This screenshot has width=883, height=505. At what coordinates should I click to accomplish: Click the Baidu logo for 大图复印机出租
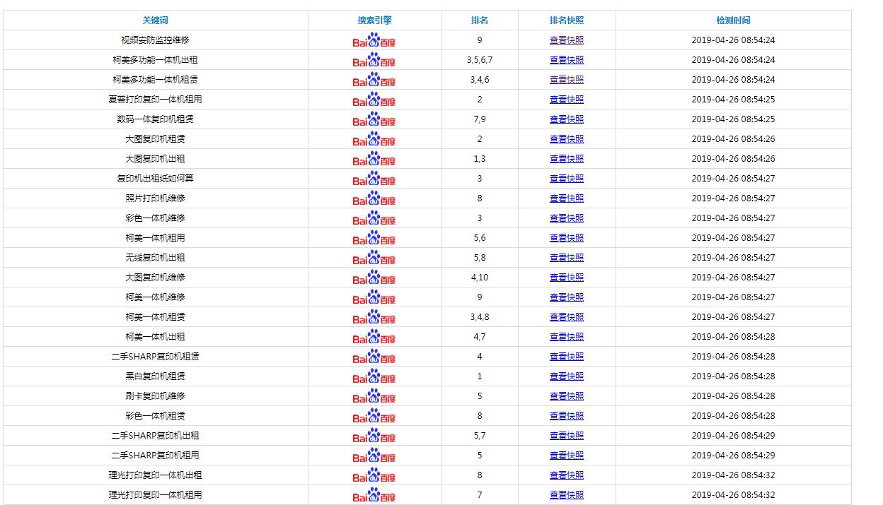point(374,160)
